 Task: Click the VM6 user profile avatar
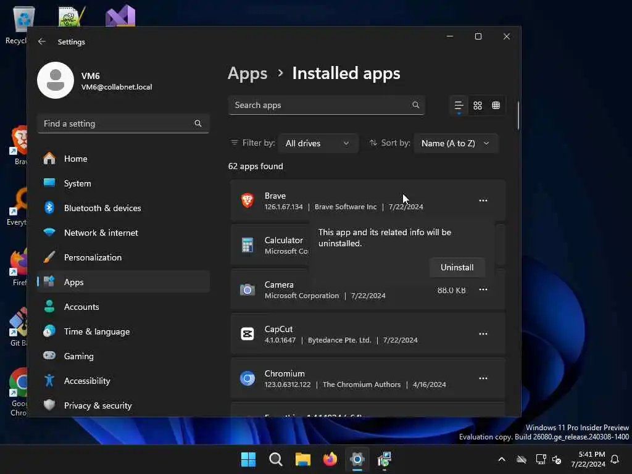[x=56, y=80]
